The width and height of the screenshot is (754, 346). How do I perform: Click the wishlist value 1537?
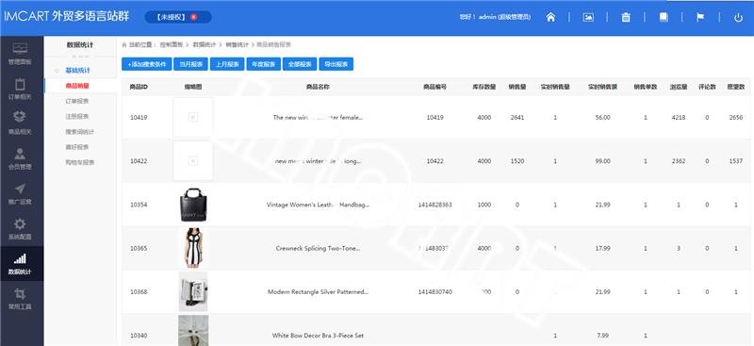point(736,161)
